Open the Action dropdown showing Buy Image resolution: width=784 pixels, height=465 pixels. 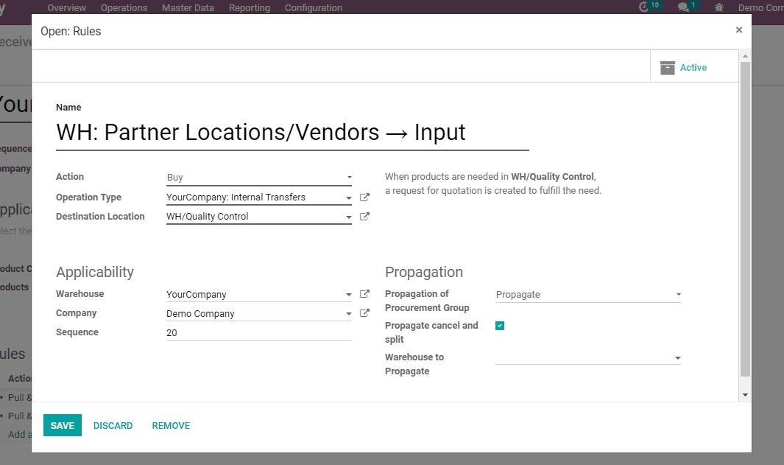pyautogui.click(x=259, y=177)
